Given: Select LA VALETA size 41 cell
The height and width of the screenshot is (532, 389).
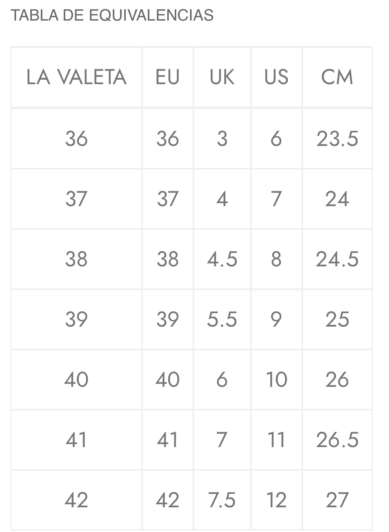Looking at the screenshot, I should [76, 440].
